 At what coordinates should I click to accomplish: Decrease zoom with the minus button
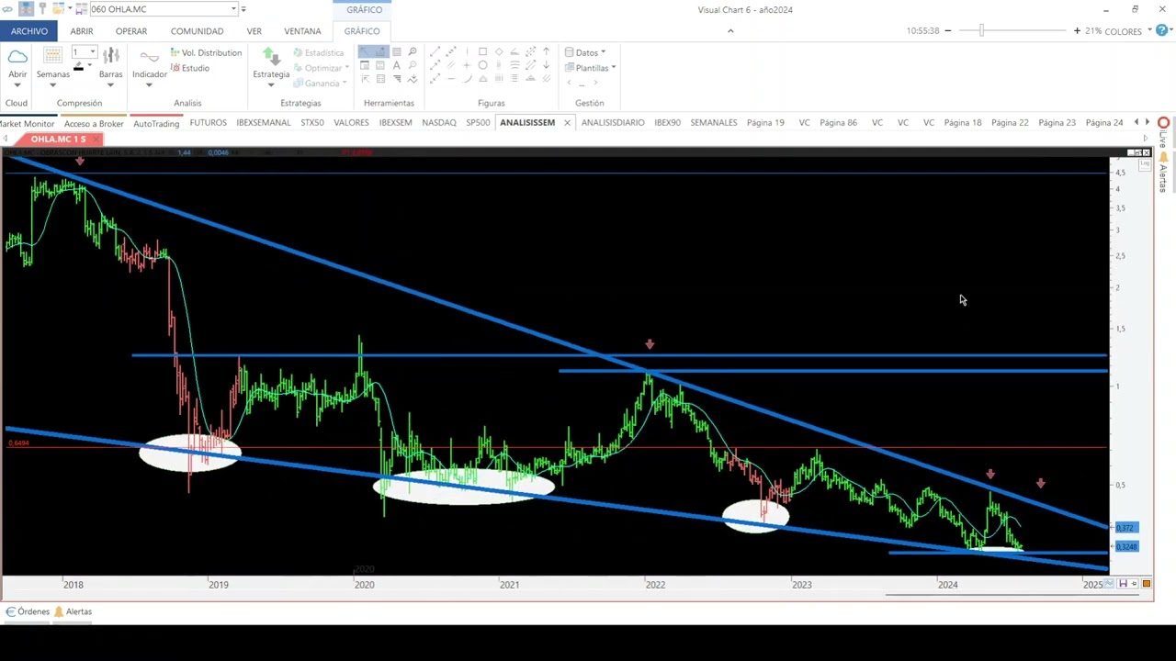pyautogui.click(x=948, y=31)
